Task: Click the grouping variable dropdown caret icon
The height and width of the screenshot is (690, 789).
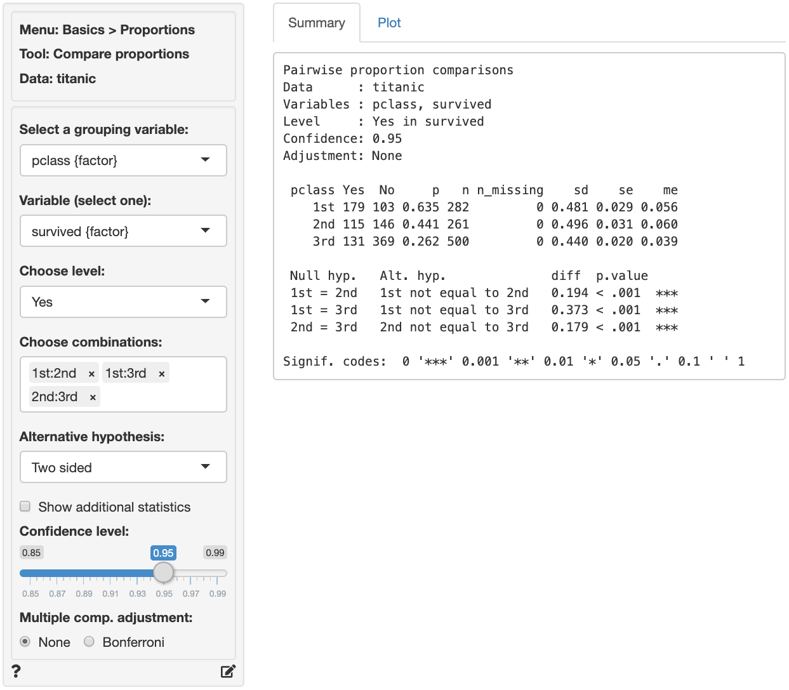Action: pyautogui.click(x=205, y=161)
